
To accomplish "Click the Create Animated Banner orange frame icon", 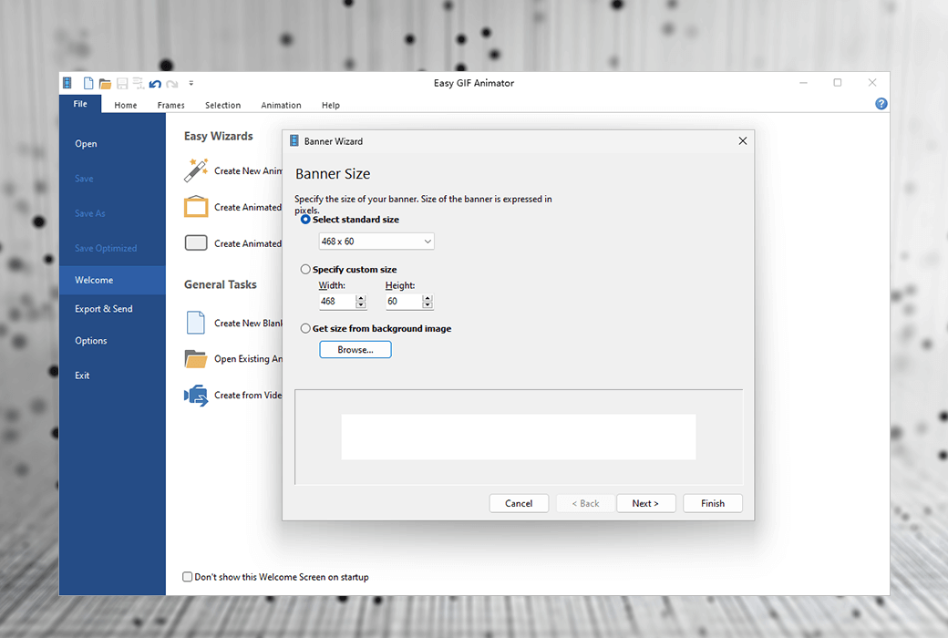I will tap(196, 207).
